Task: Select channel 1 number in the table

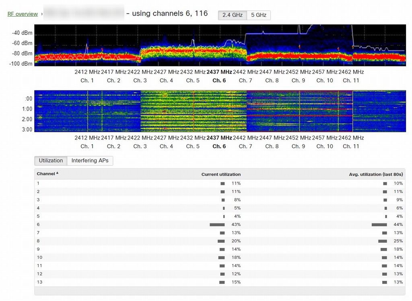Action: point(38,183)
